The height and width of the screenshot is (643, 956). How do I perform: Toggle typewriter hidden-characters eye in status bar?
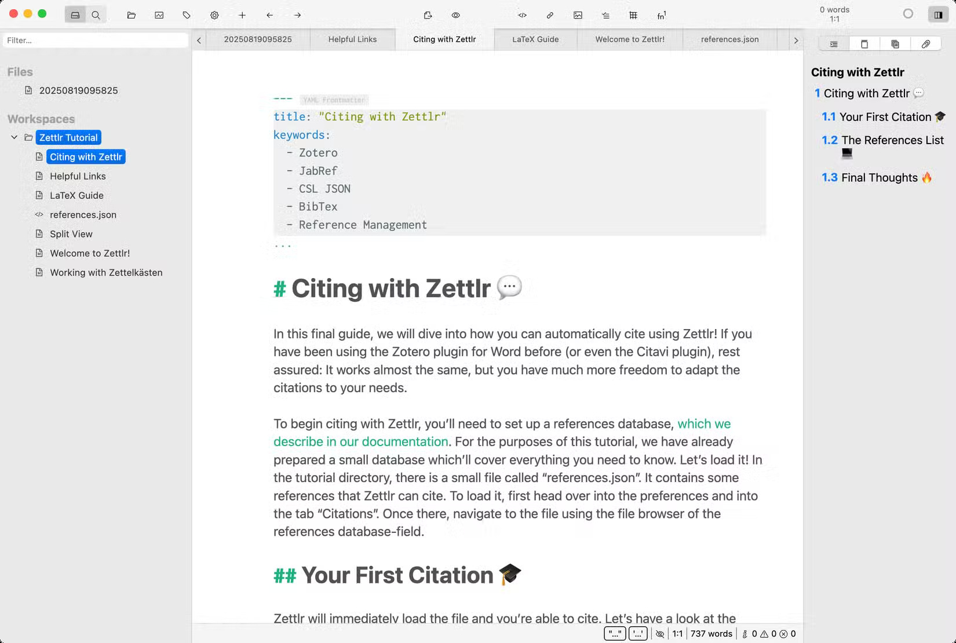coord(660,633)
